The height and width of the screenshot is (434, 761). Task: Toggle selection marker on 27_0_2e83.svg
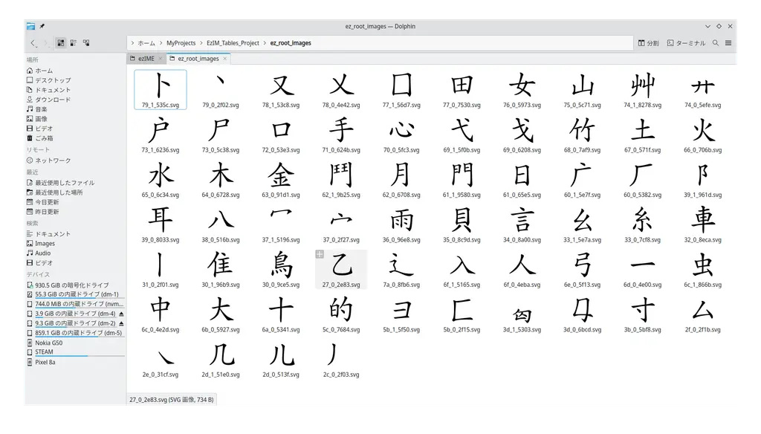320,254
